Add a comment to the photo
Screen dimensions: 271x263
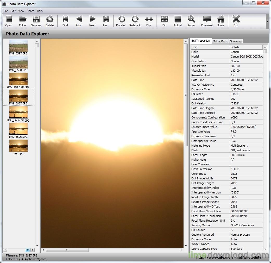click(207, 21)
